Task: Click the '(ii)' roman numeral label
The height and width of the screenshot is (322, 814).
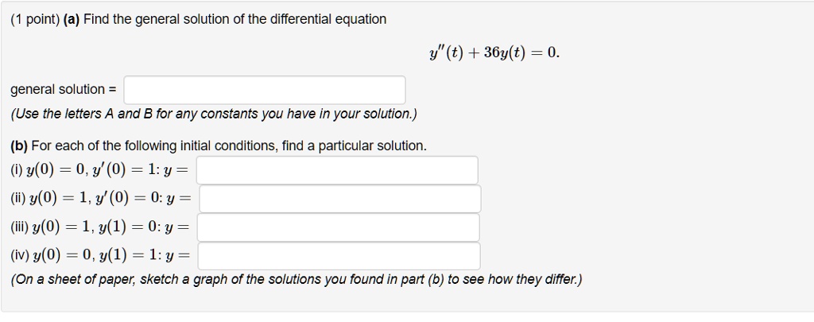Action: (18, 199)
